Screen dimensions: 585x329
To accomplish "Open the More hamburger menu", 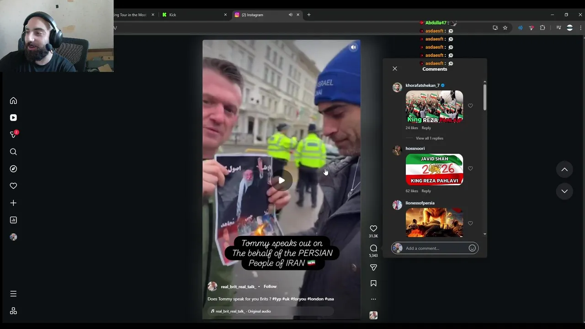I will click(x=13, y=294).
